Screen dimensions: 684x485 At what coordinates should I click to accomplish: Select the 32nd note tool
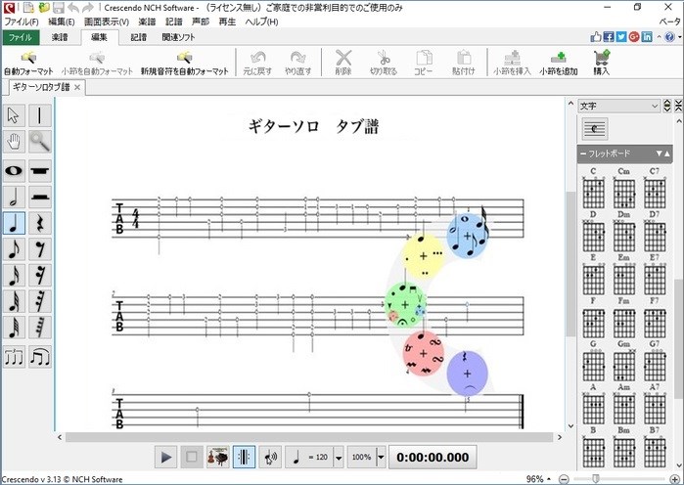(14, 301)
